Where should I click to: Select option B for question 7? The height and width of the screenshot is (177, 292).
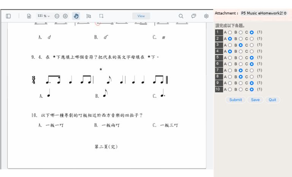pyautogui.click(x=241, y=70)
